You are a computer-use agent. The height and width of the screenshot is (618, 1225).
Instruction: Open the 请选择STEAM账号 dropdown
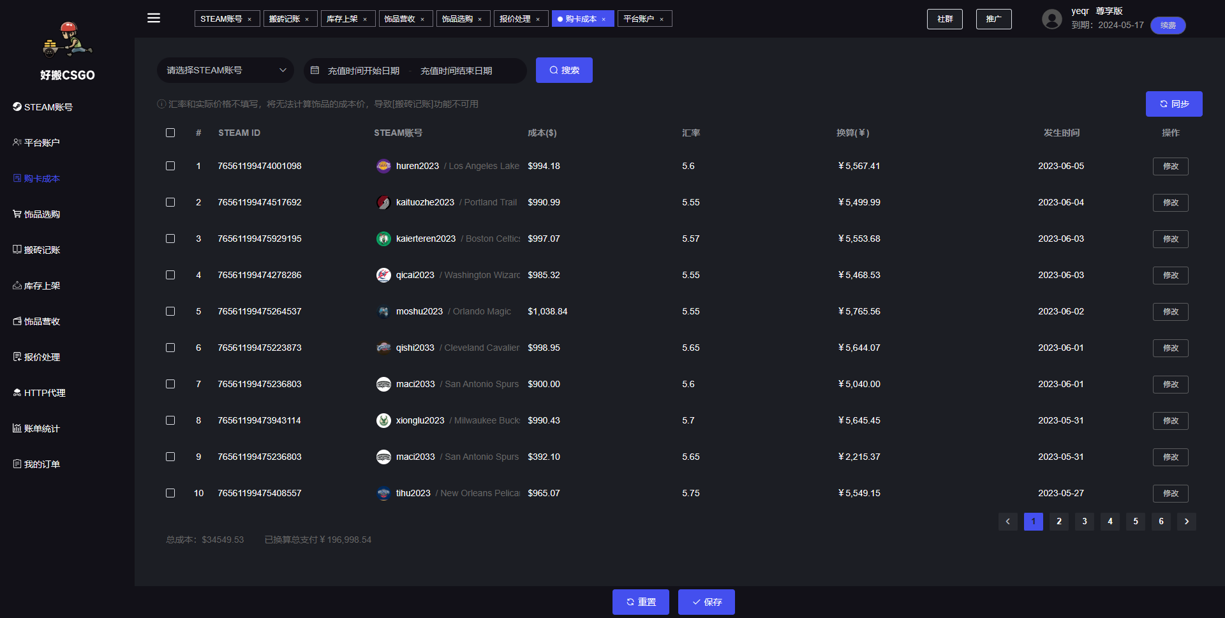click(x=225, y=70)
